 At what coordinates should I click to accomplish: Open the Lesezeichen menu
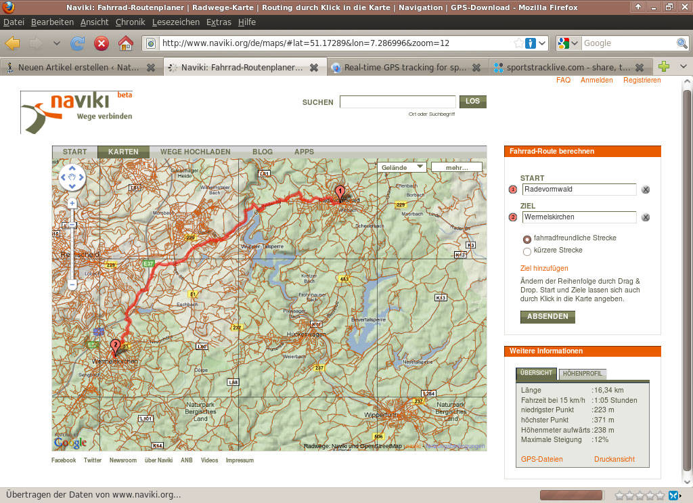(x=176, y=22)
